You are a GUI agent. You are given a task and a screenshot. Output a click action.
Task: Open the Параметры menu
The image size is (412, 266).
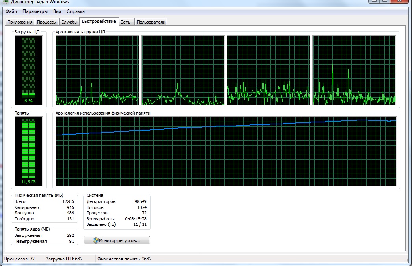tap(35, 11)
